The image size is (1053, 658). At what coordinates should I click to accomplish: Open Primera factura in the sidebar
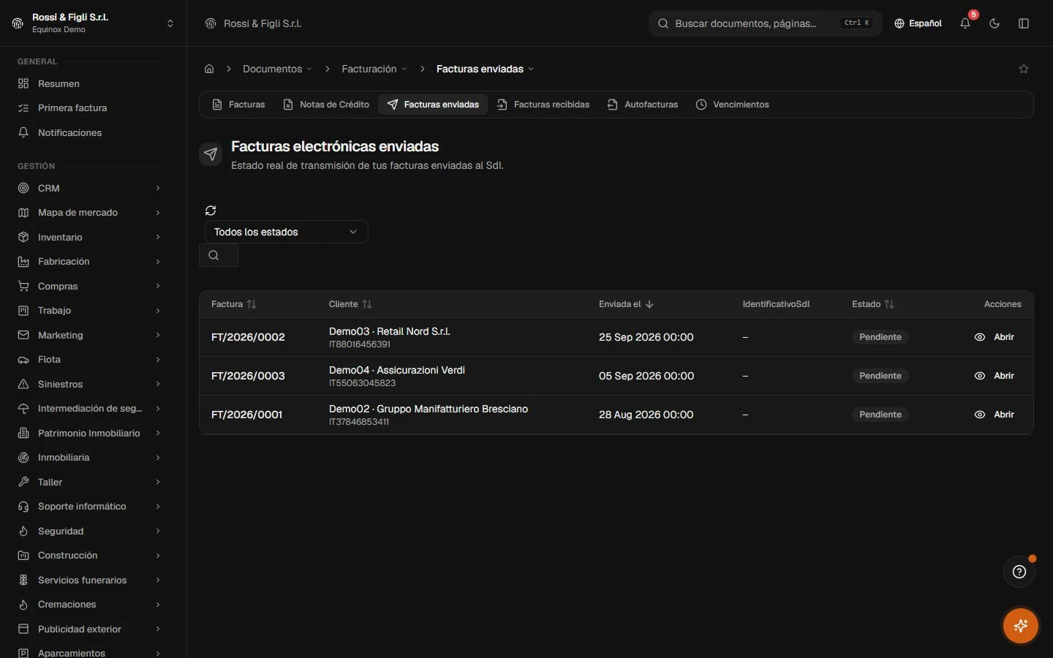point(89,108)
